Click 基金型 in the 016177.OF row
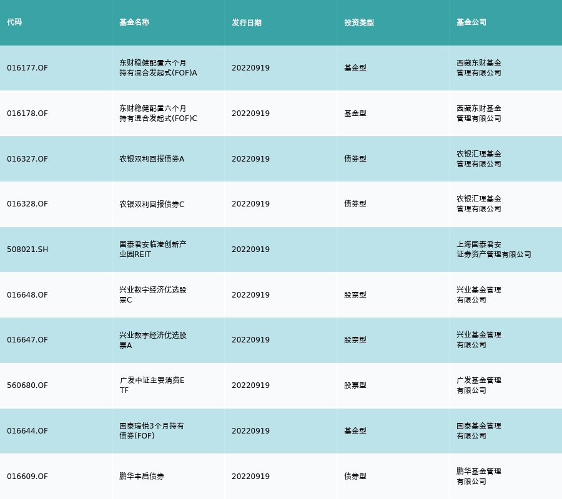This screenshot has height=499, width=562. coord(355,67)
